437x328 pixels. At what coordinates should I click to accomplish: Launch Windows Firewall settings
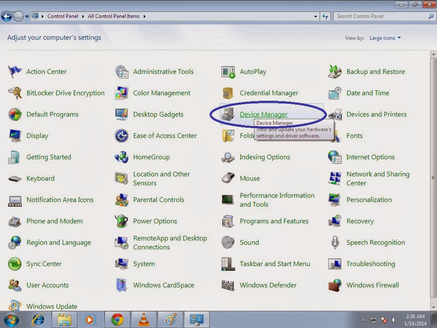click(x=373, y=285)
